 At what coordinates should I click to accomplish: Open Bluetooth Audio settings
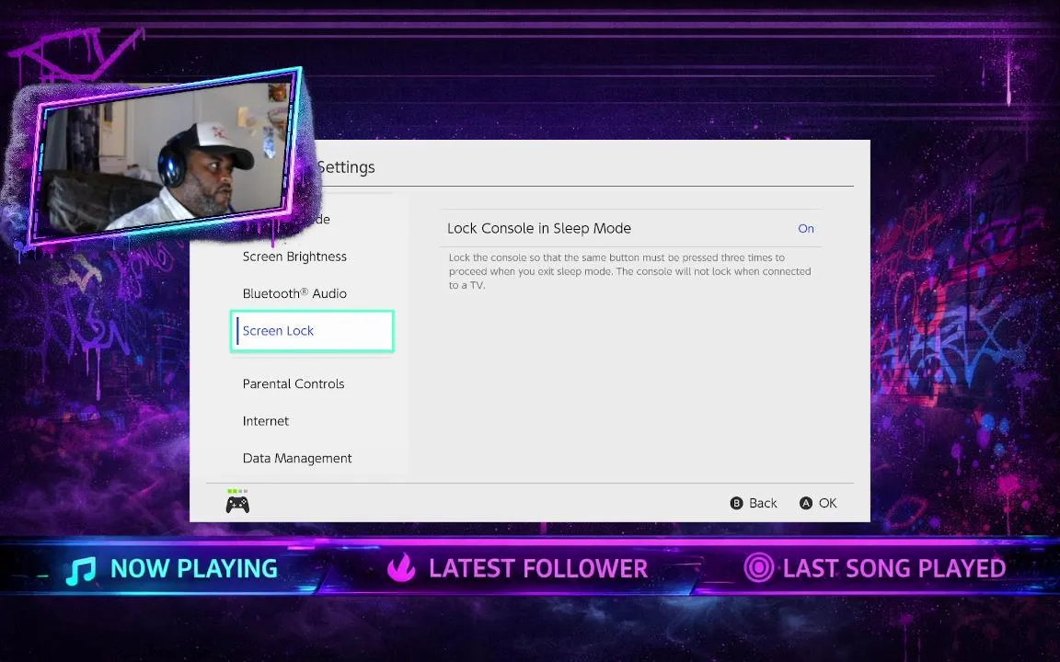294,293
